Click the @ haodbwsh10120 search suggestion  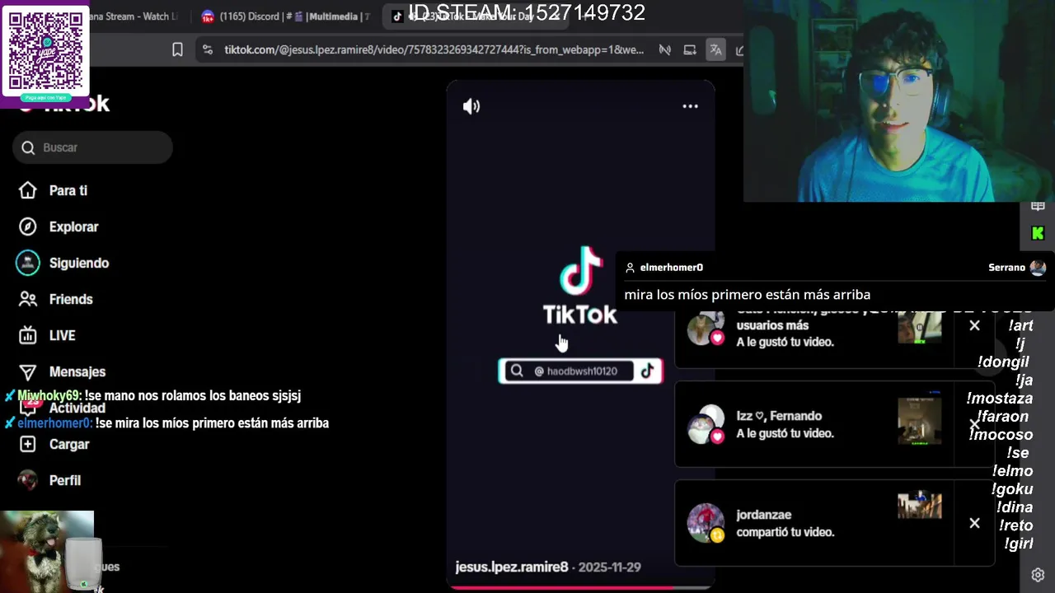579,371
